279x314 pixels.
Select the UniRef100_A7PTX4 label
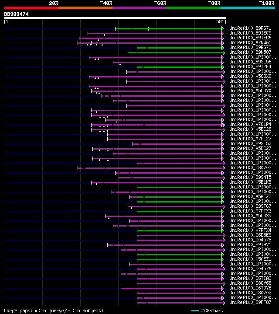pyautogui.click(x=250, y=230)
